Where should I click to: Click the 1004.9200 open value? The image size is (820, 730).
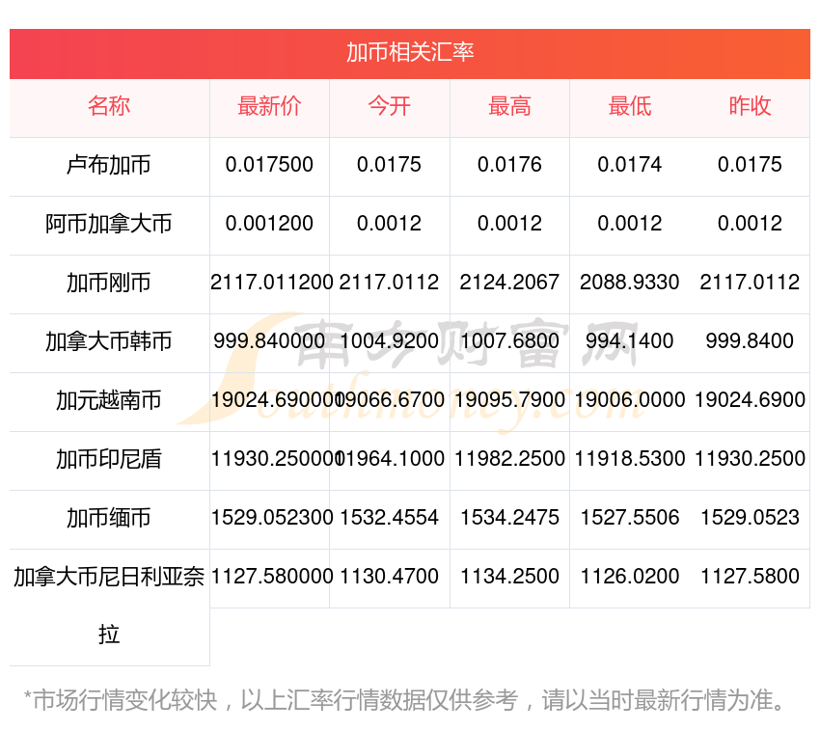tap(389, 341)
